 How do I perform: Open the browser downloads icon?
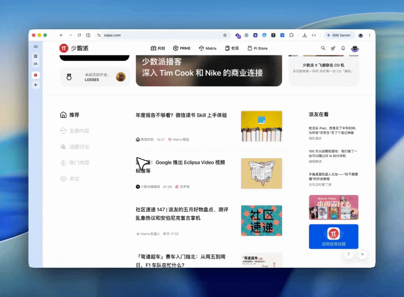click(305, 35)
